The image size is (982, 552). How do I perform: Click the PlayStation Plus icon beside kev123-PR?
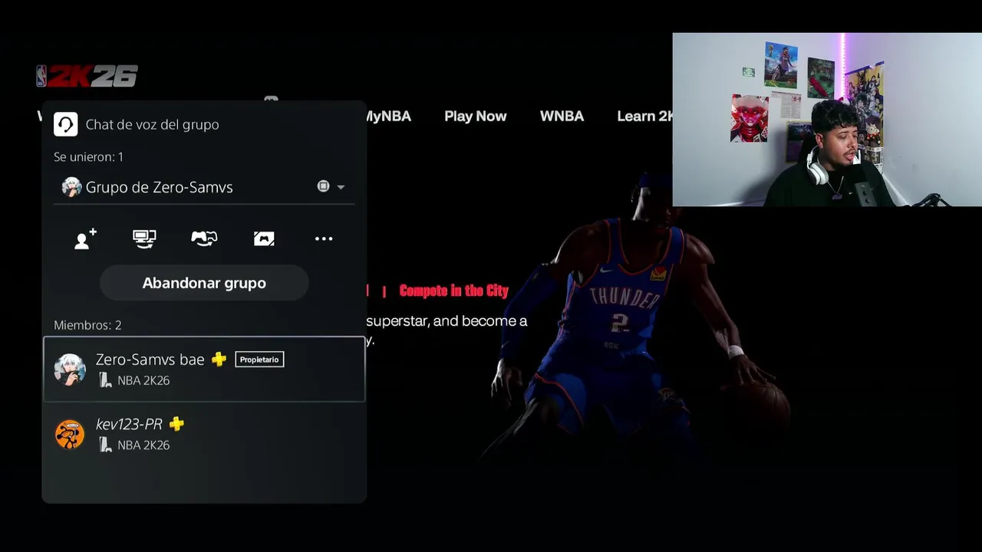click(176, 424)
